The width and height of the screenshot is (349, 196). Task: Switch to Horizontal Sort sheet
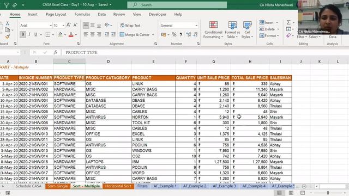(118, 186)
